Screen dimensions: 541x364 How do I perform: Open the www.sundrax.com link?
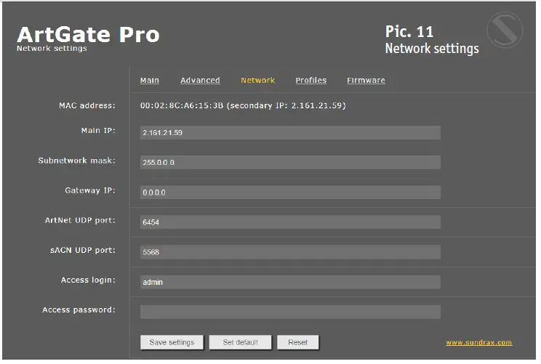[x=479, y=343]
